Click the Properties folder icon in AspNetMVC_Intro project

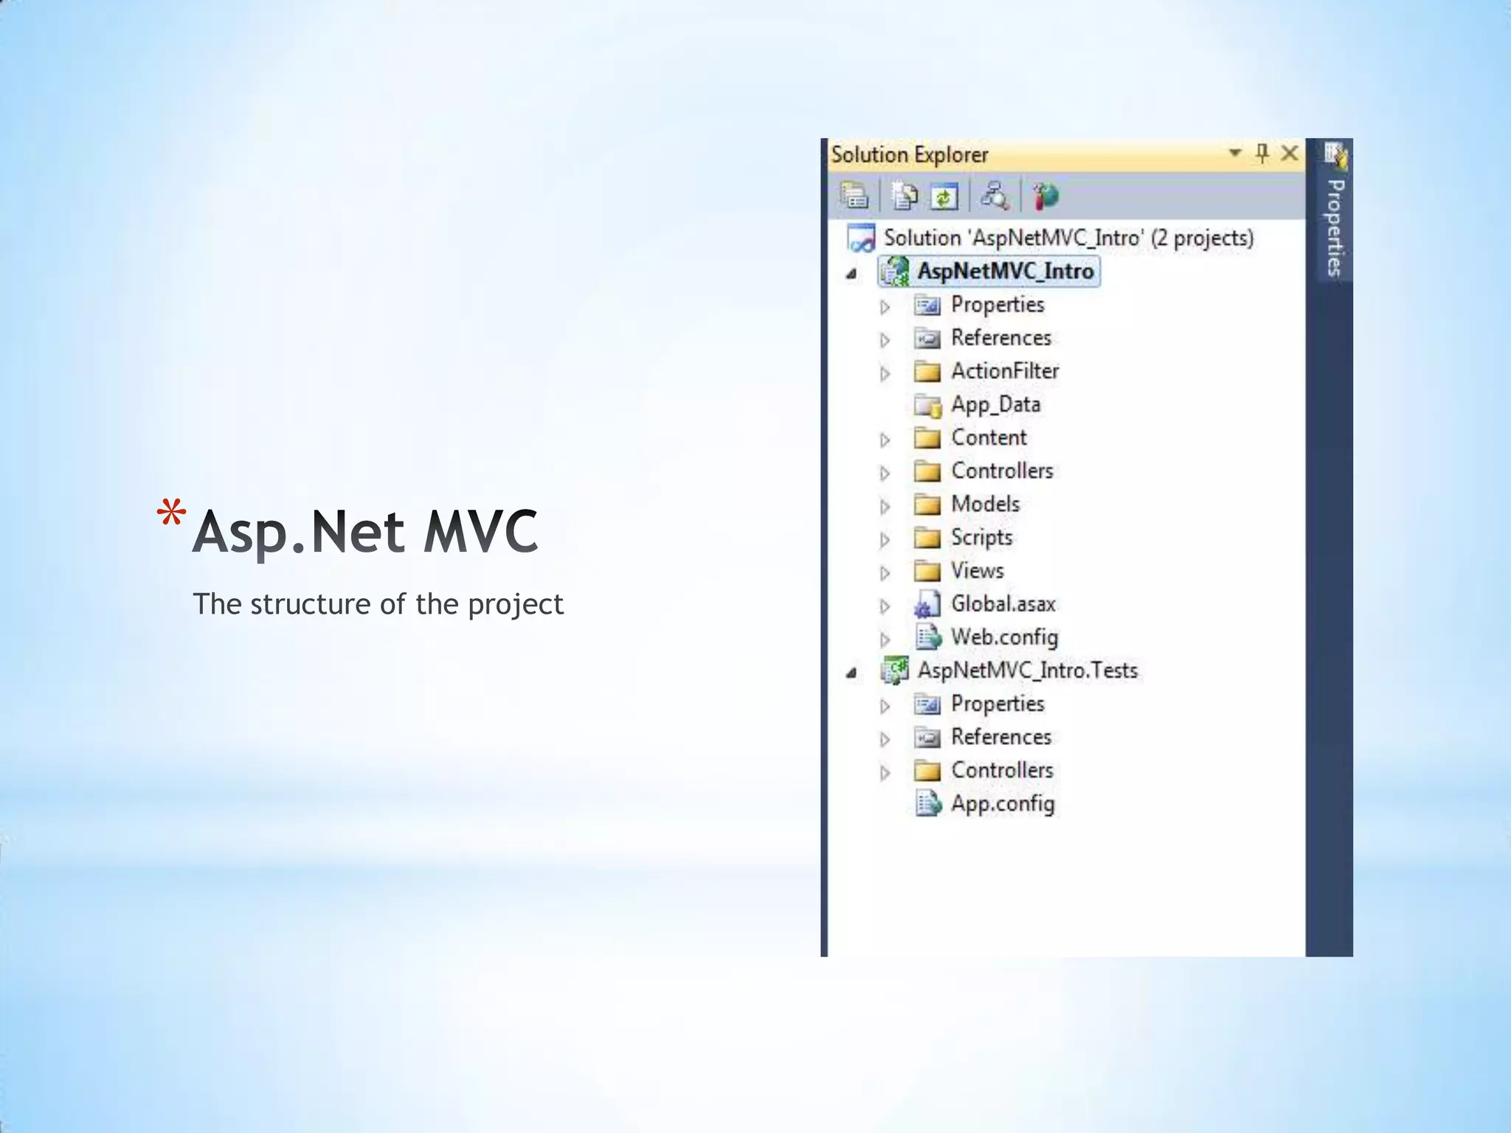tap(927, 305)
